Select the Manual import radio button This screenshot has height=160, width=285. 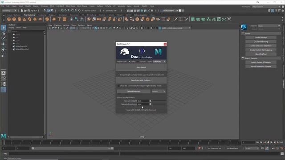(x=138, y=62)
